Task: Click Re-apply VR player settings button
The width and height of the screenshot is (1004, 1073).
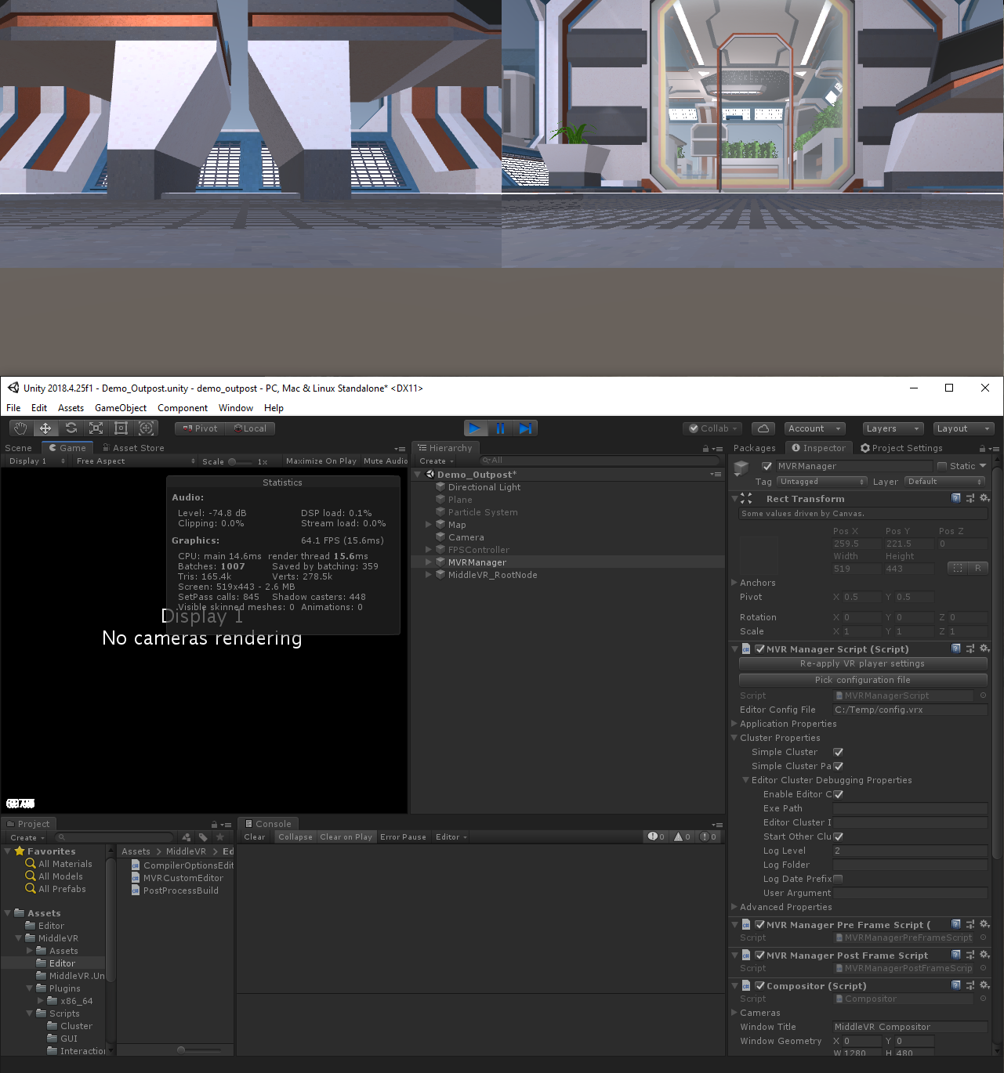Action: pyautogui.click(x=863, y=663)
